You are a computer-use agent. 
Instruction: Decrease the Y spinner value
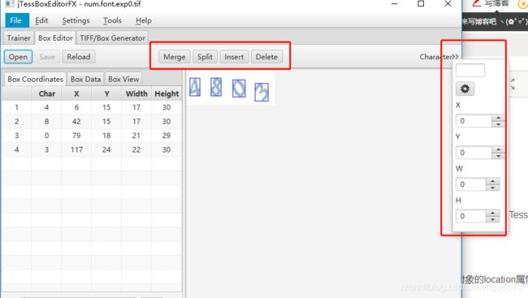coord(499,156)
